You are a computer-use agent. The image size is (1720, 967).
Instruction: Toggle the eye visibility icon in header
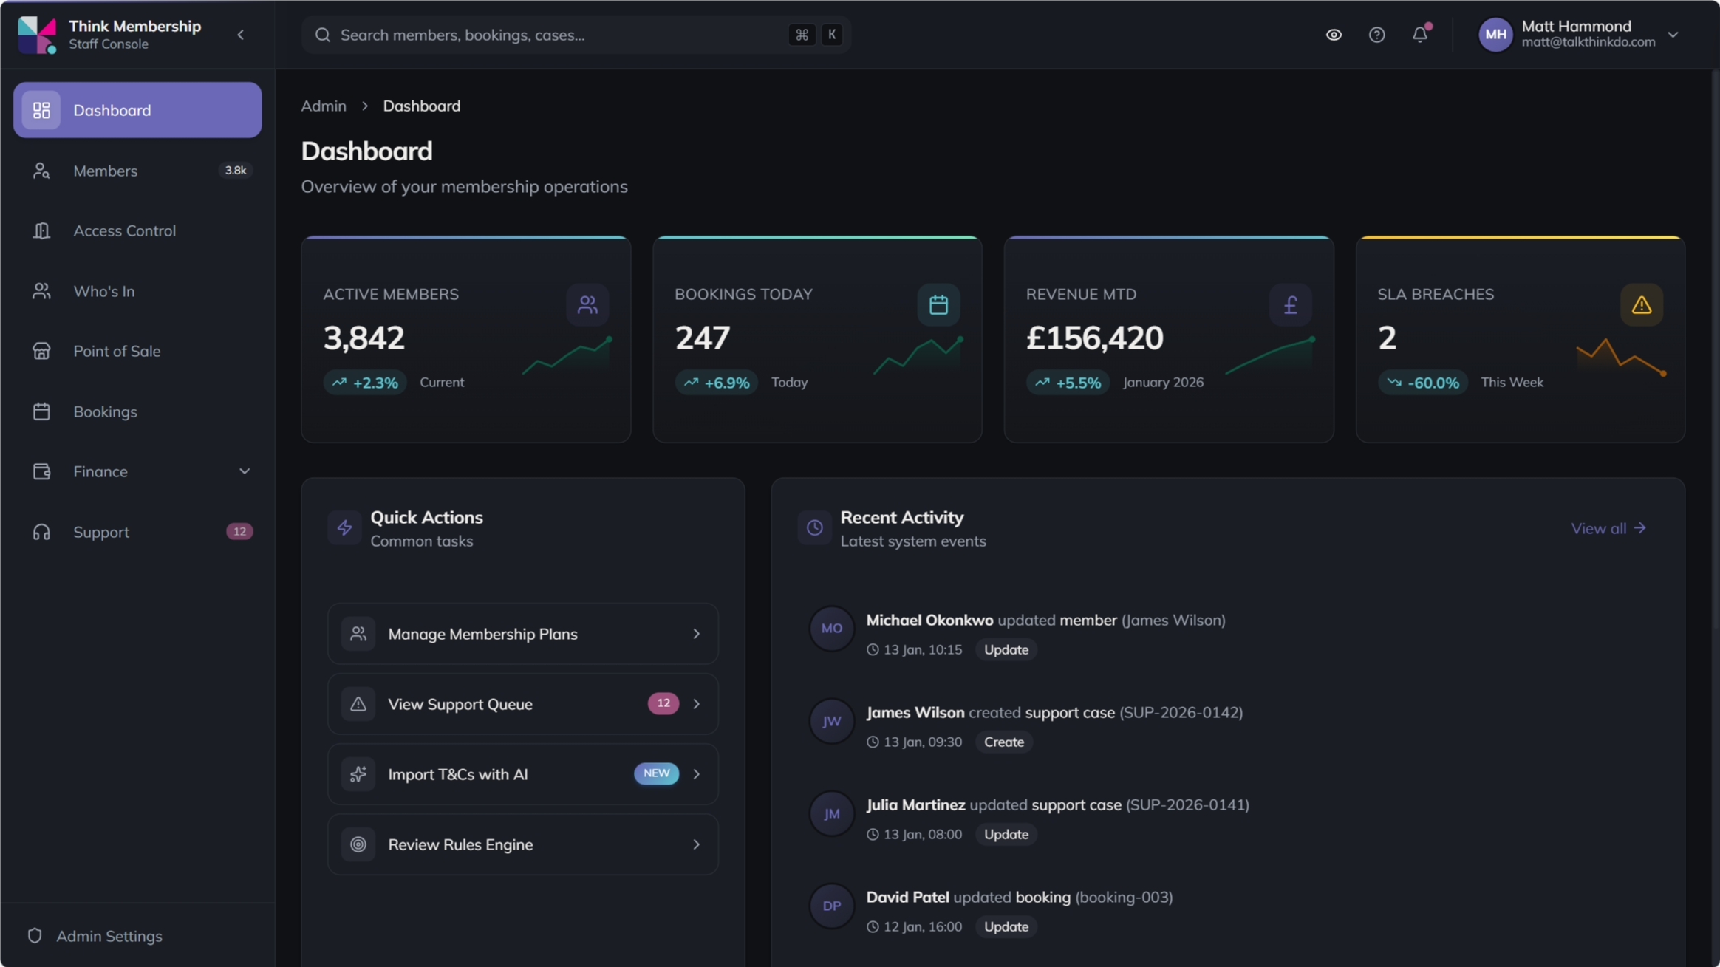tap(1334, 35)
